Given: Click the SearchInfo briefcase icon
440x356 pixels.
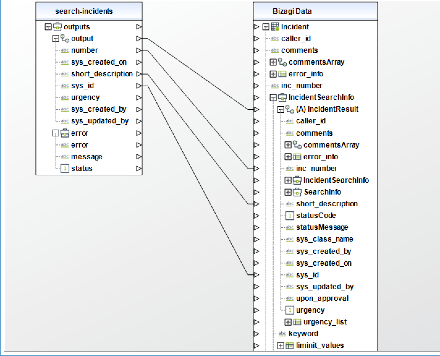Looking at the screenshot, I should (x=297, y=192).
